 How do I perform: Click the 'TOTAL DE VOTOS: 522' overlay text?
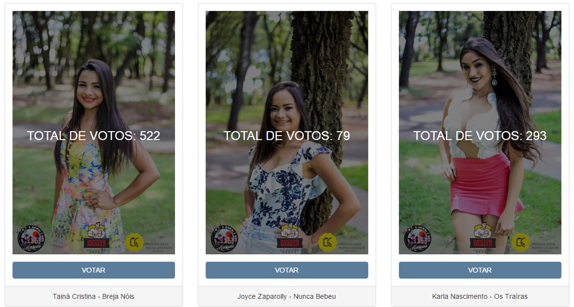tap(94, 136)
